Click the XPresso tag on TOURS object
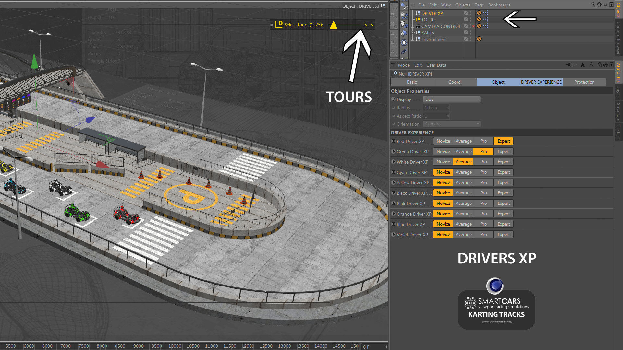 [x=485, y=19]
